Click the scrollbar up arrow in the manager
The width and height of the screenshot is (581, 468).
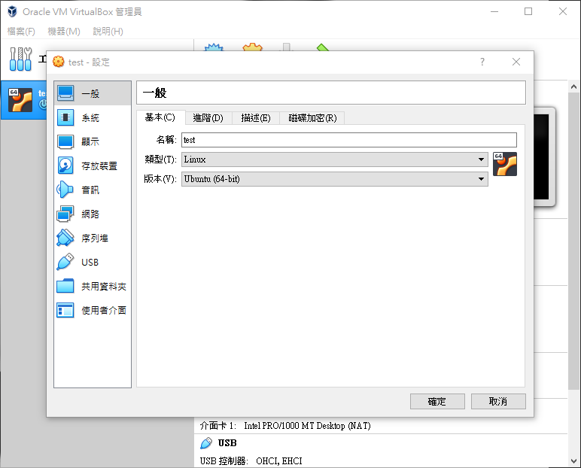[x=573, y=87]
